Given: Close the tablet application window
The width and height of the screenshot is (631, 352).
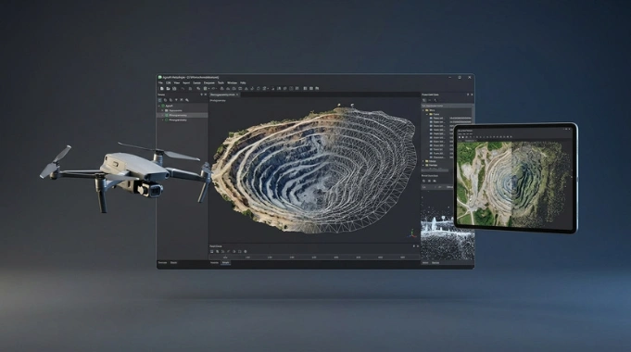Looking at the screenshot, I should pos(570,129).
